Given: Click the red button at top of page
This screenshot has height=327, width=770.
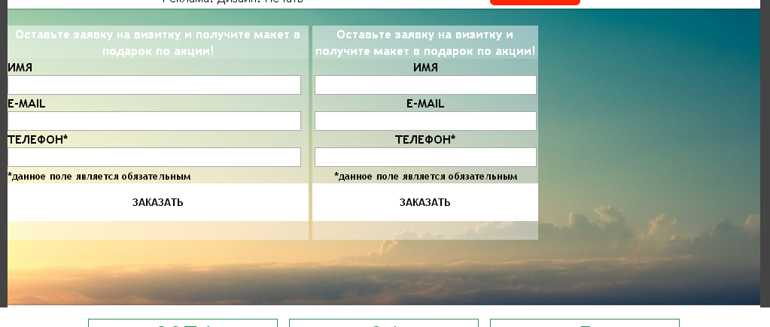Looking at the screenshot, I should coord(534,2).
